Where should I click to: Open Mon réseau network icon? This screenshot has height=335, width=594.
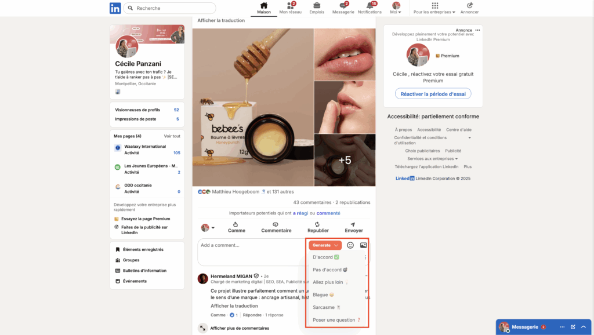(291, 6)
